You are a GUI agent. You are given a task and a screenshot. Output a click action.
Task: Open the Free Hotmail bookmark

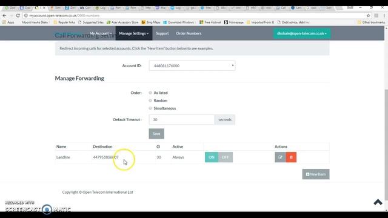210,22
